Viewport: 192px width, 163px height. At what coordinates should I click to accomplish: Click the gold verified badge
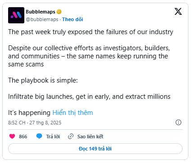pyautogui.click(x=59, y=12)
